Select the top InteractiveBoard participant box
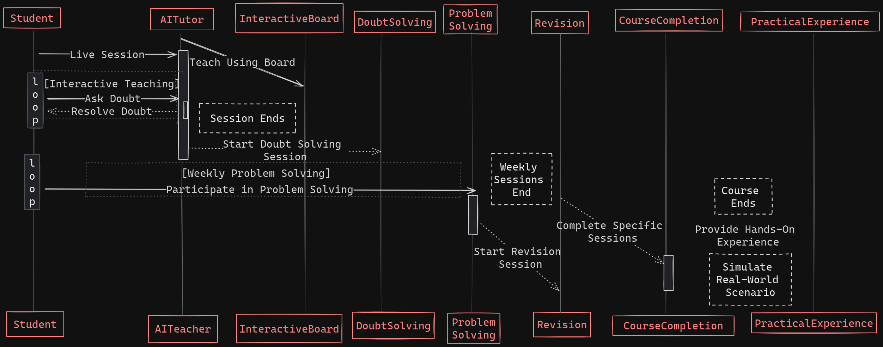 (289, 19)
